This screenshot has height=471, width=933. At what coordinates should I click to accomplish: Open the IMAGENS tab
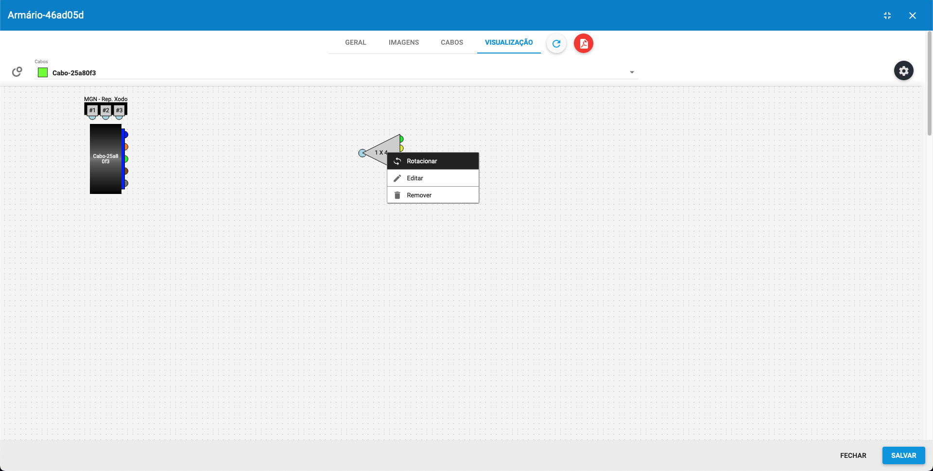(404, 42)
